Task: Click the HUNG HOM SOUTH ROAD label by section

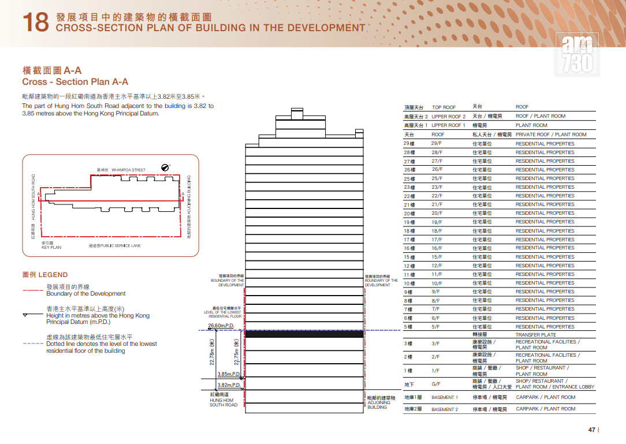Action: (223, 400)
